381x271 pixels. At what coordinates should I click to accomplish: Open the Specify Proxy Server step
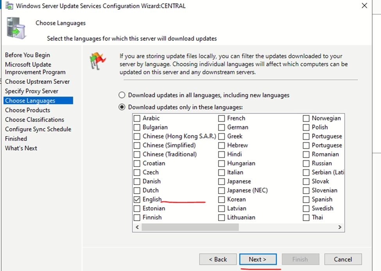pos(31,91)
